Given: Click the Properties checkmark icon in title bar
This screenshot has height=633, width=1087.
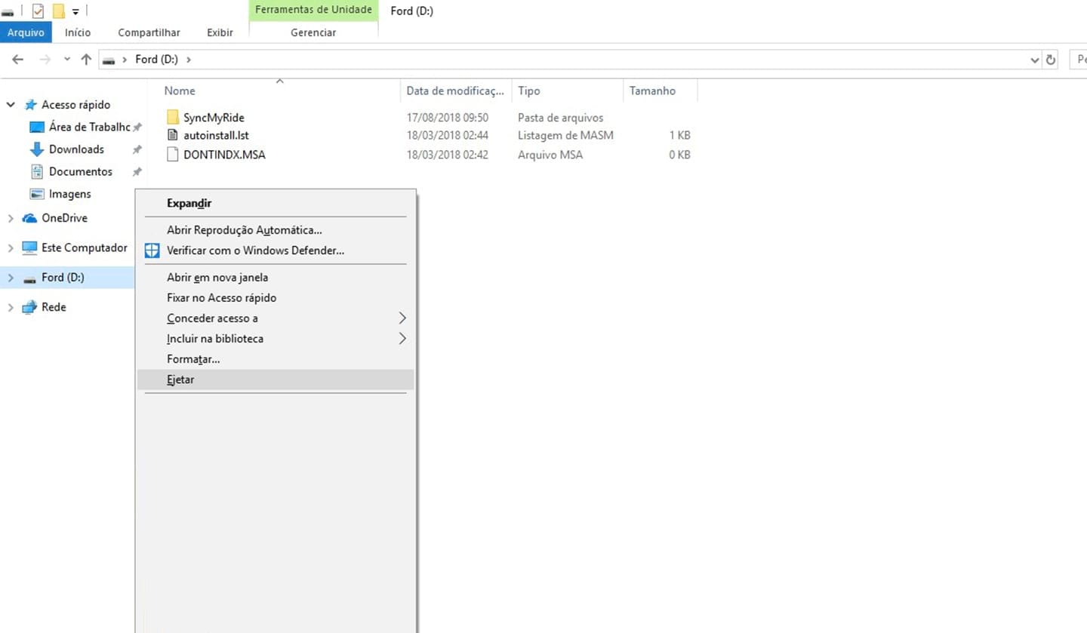Looking at the screenshot, I should 38,11.
